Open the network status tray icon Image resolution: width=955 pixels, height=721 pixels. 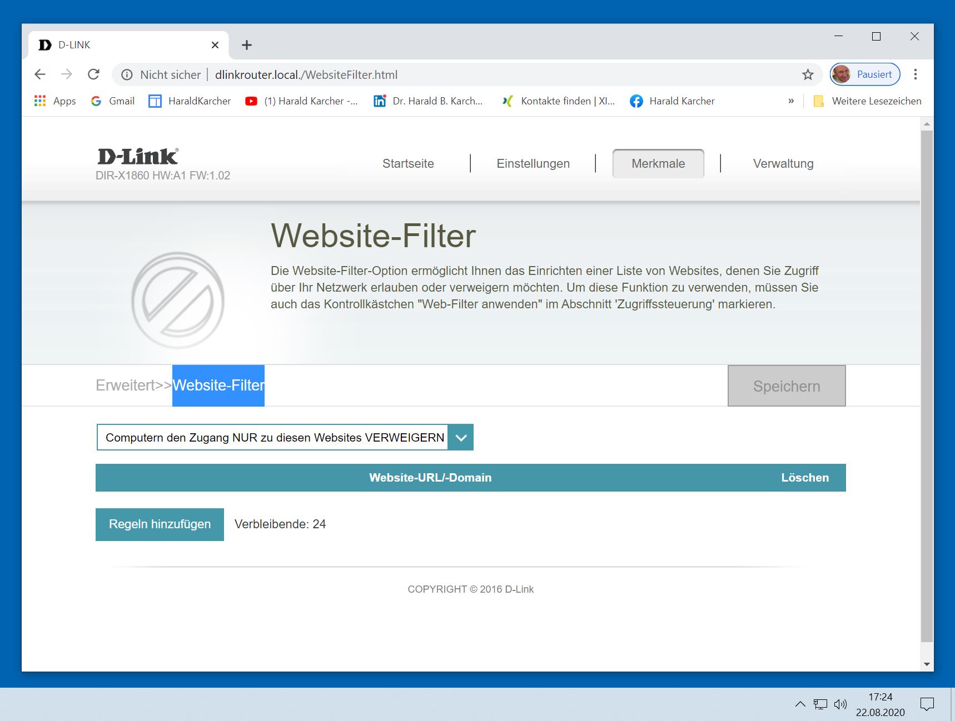click(x=820, y=704)
